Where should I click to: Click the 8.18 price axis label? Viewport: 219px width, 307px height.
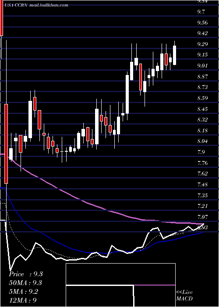[202, 130]
